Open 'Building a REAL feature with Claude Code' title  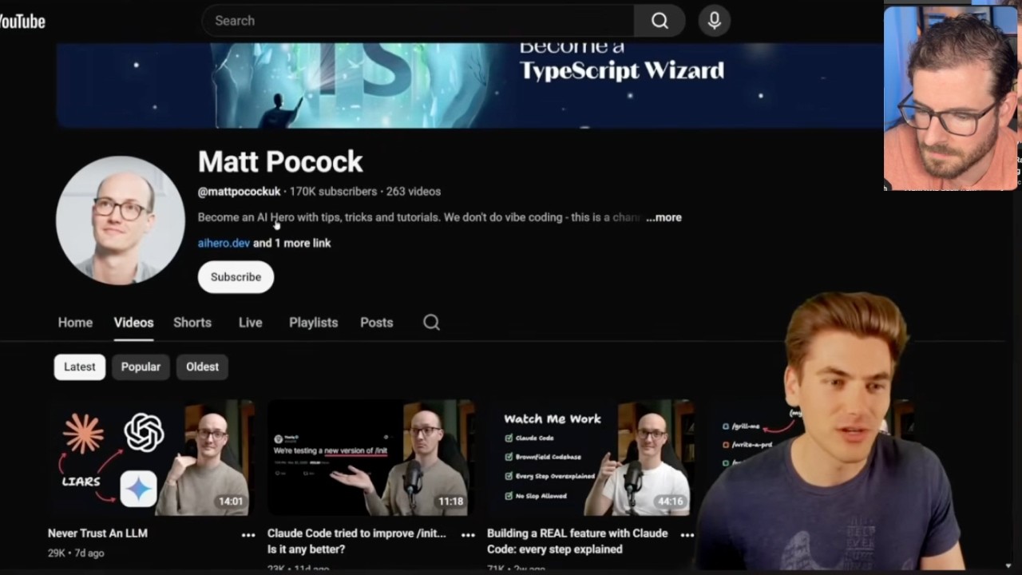point(577,541)
